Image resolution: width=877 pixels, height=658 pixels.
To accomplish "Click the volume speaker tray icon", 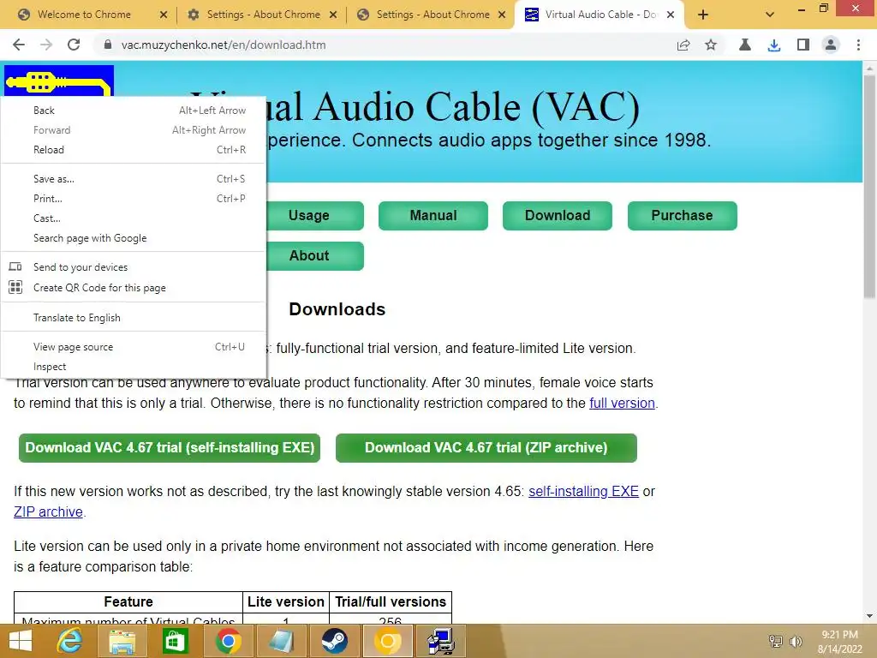I will 796,642.
